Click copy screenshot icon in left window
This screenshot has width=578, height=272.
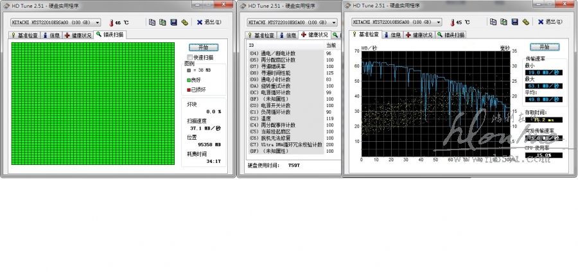[x=162, y=22]
